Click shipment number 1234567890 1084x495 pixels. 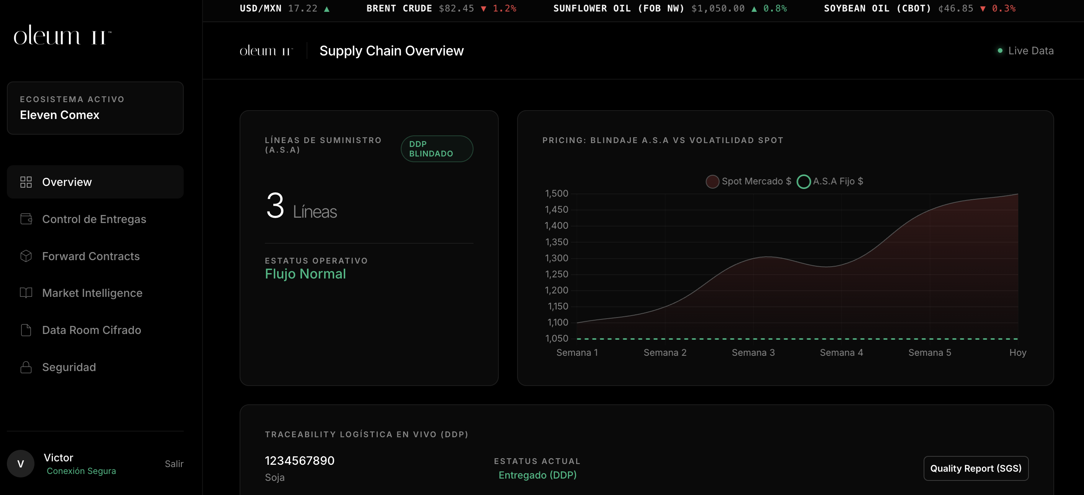(x=299, y=460)
